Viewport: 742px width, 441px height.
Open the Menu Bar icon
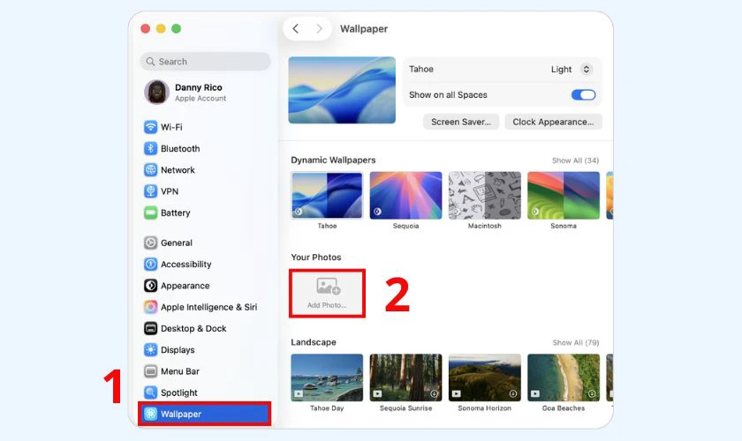tap(150, 371)
